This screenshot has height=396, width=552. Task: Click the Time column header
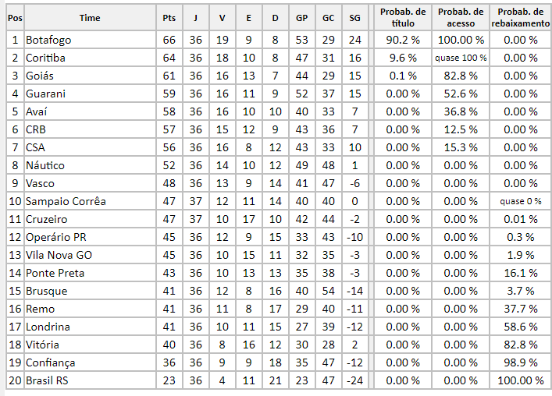coord(90,18)
